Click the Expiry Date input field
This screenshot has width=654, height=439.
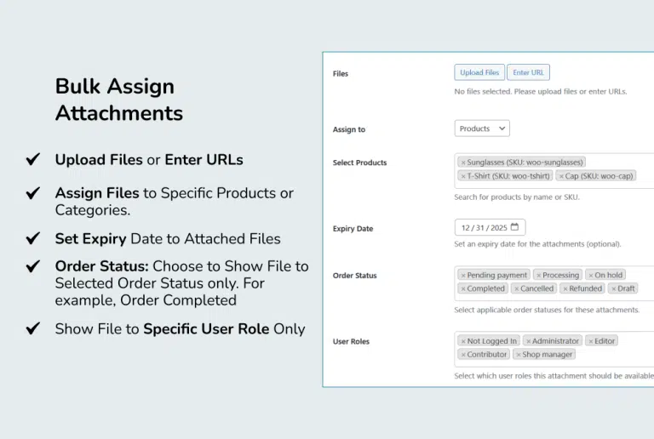pyautogui.click(x=483, y=228)
